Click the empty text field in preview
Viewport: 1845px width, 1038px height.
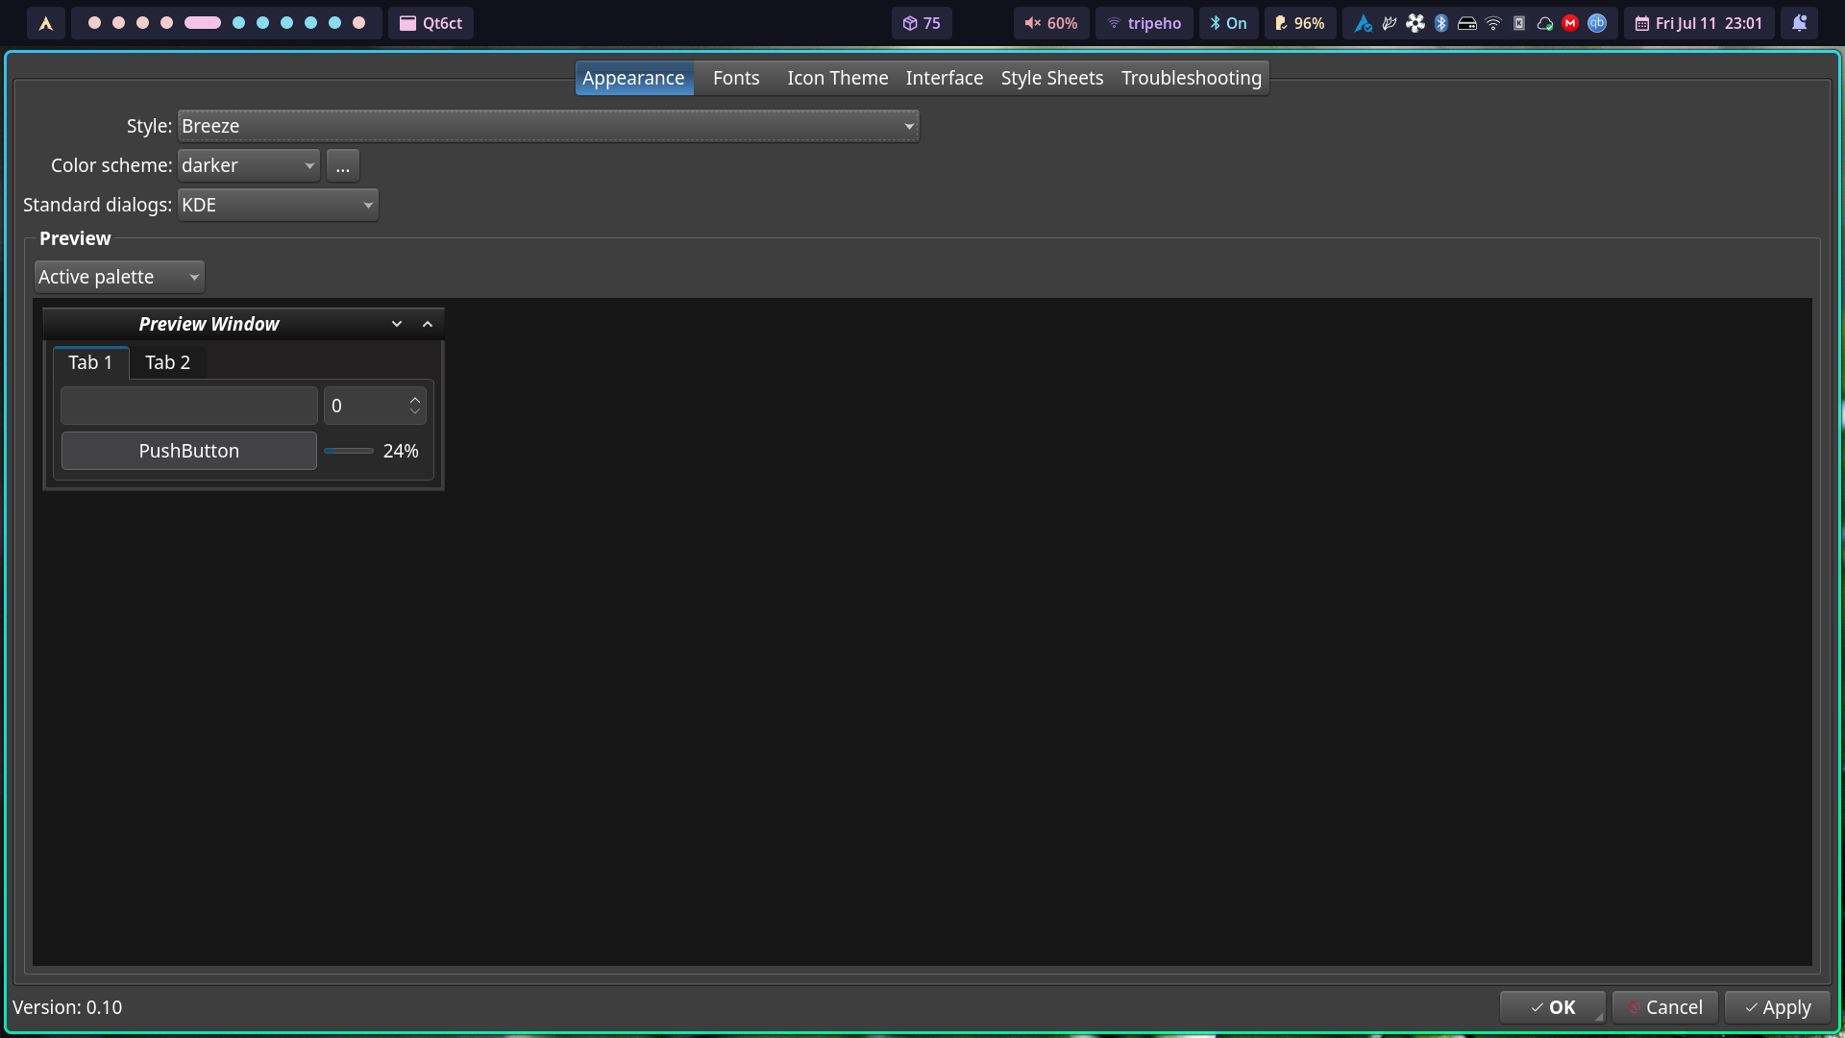[x=189, y=406]
